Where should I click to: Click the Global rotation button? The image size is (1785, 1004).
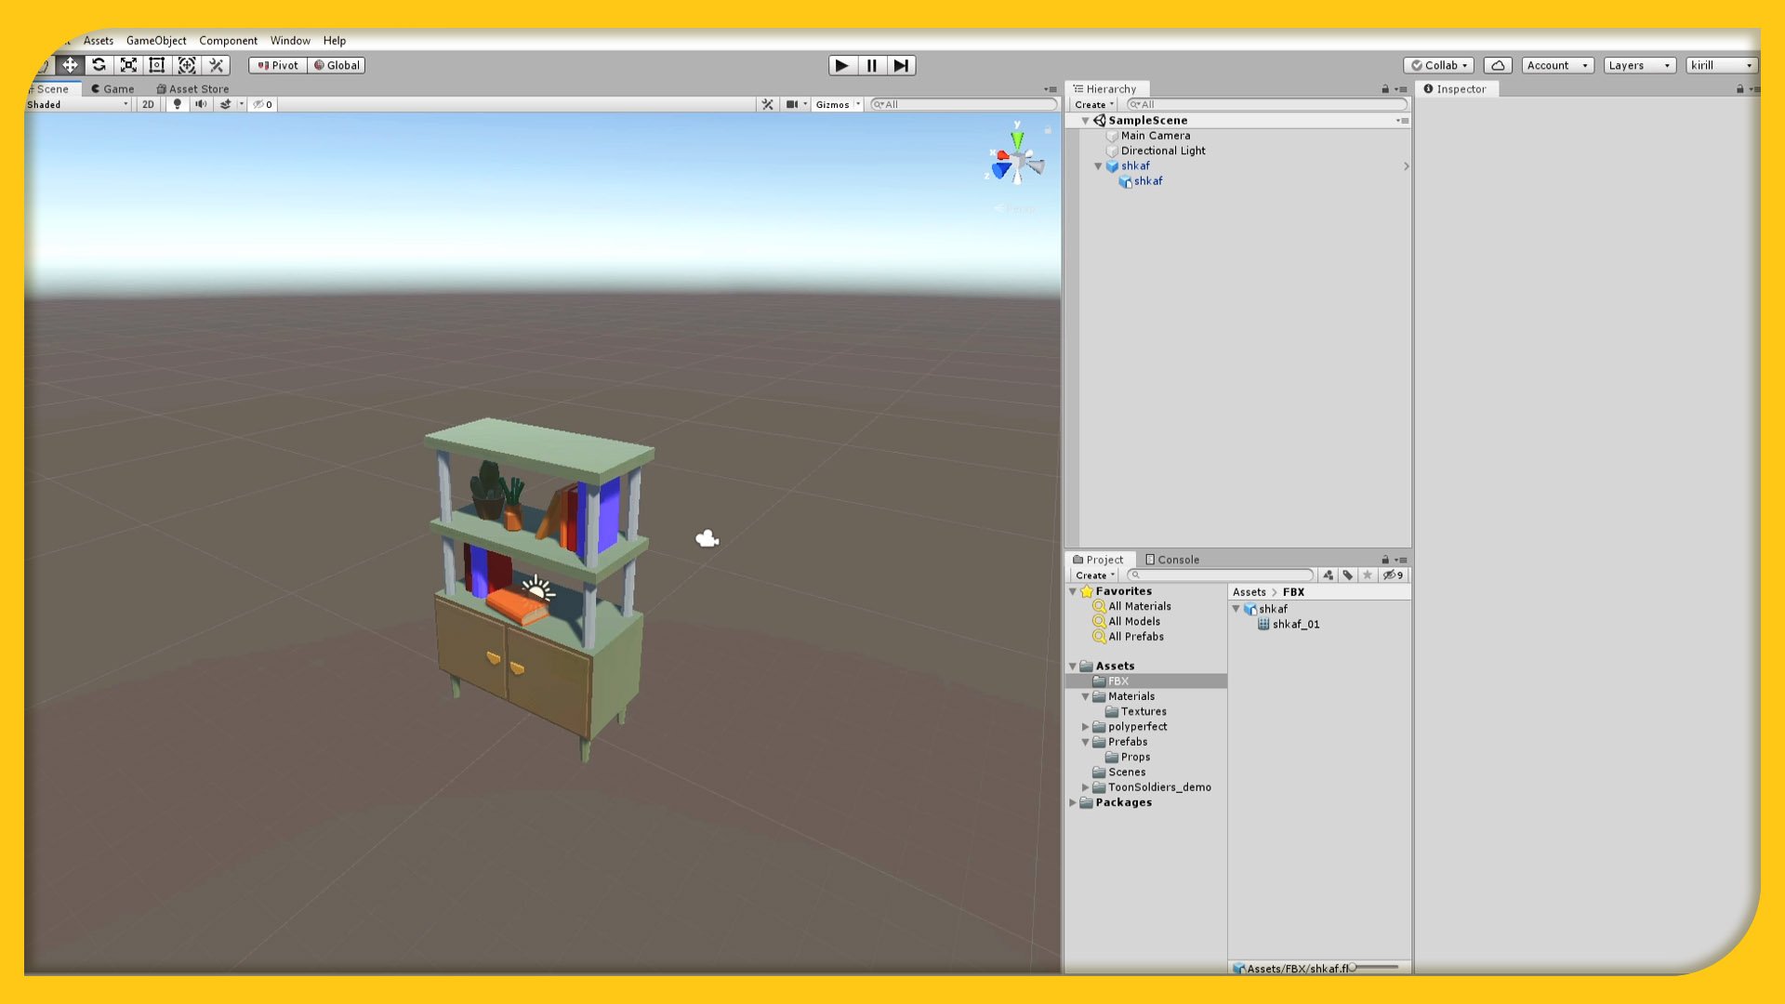[x=337, y=65]
